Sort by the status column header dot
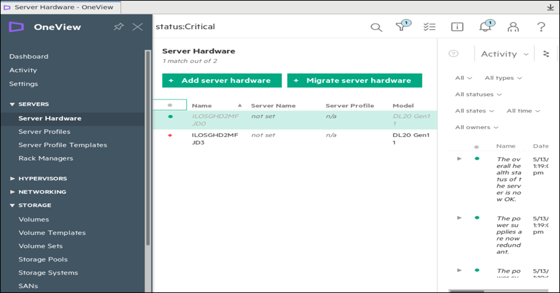Screen dimensions: 560x293 170,105
